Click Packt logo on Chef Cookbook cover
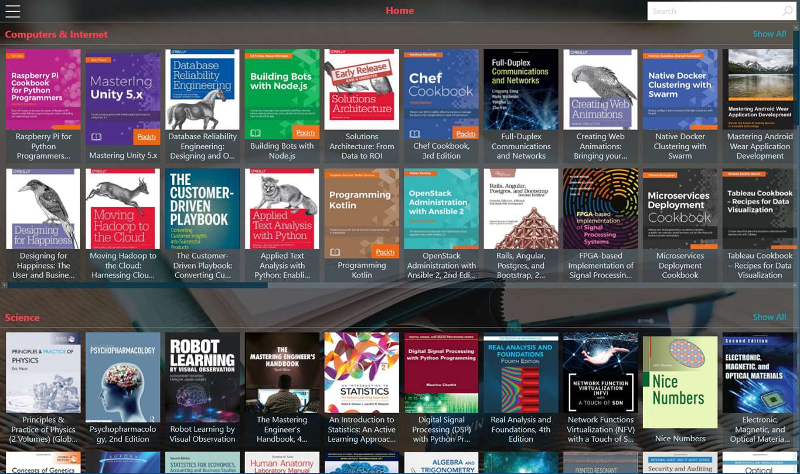Image resolution: width=800 pixels, height=474 pixels. tap(465, 133)
